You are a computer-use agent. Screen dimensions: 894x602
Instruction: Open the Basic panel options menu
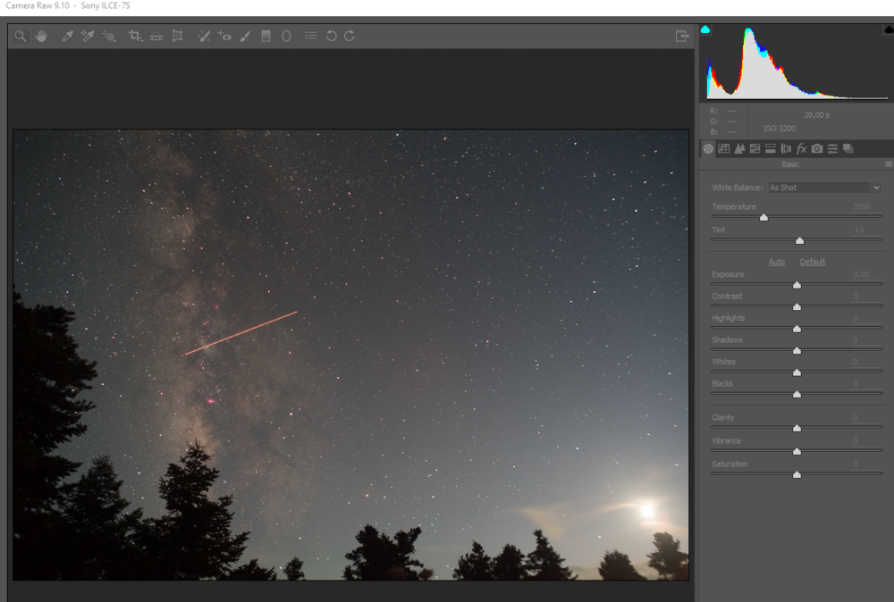(888, 164)
